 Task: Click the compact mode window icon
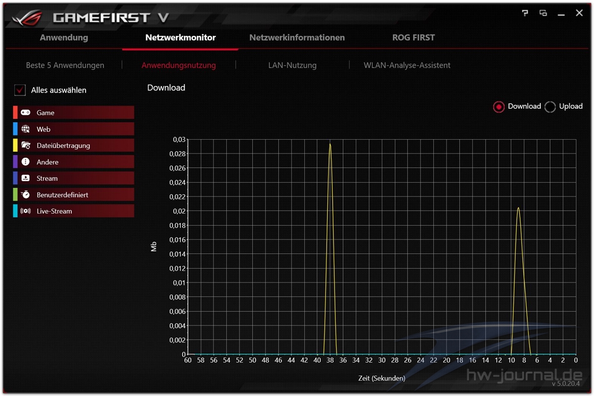click(543, 13)
